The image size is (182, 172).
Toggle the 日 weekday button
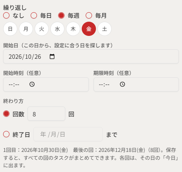tap(10, 29)
